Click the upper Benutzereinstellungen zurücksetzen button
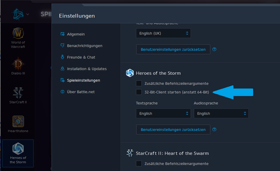This screenshot has height=171, width=280. (173, 50)
